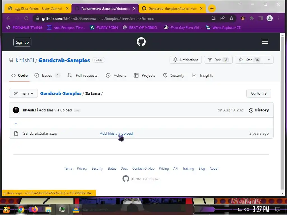Open the Chrome profile avatar
The image size is (287, 215).
pyautogui.click(x=270, y=18)
